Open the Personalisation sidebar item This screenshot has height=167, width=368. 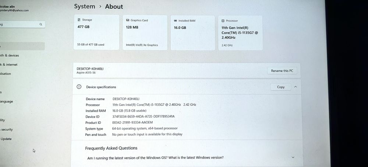[6, 74]
